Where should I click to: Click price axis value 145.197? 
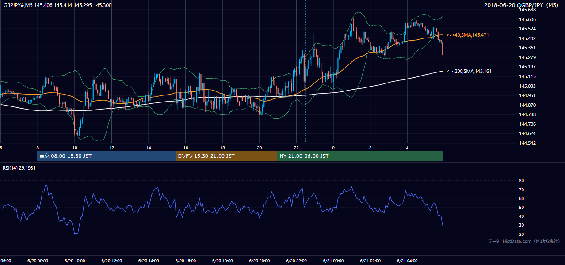click(527, 67)
